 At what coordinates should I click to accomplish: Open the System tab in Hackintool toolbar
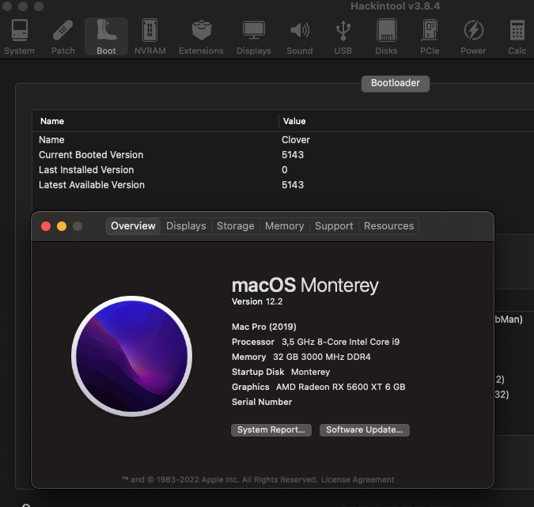pyautogui.click(x=19, y=36)
